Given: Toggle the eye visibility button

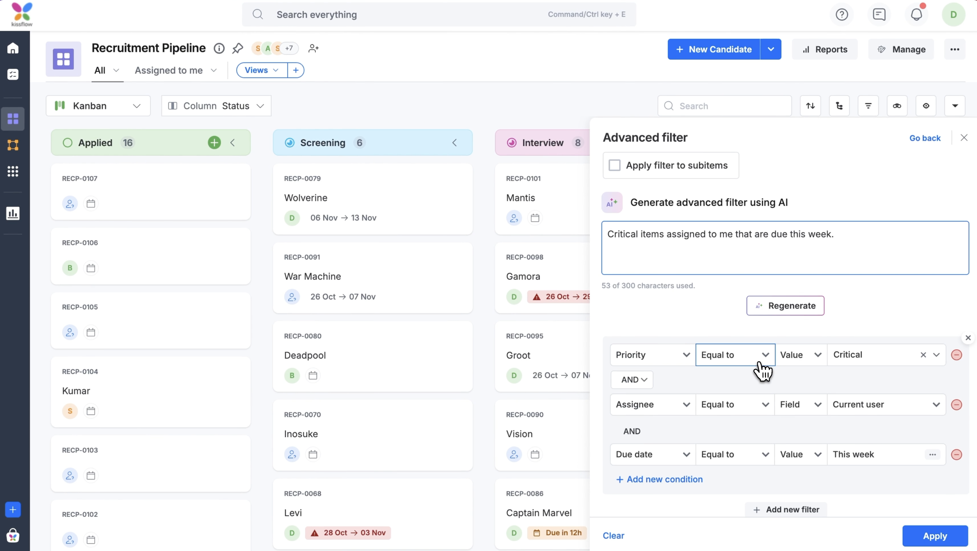Looking at the screenshot, I should click(926, 106).
